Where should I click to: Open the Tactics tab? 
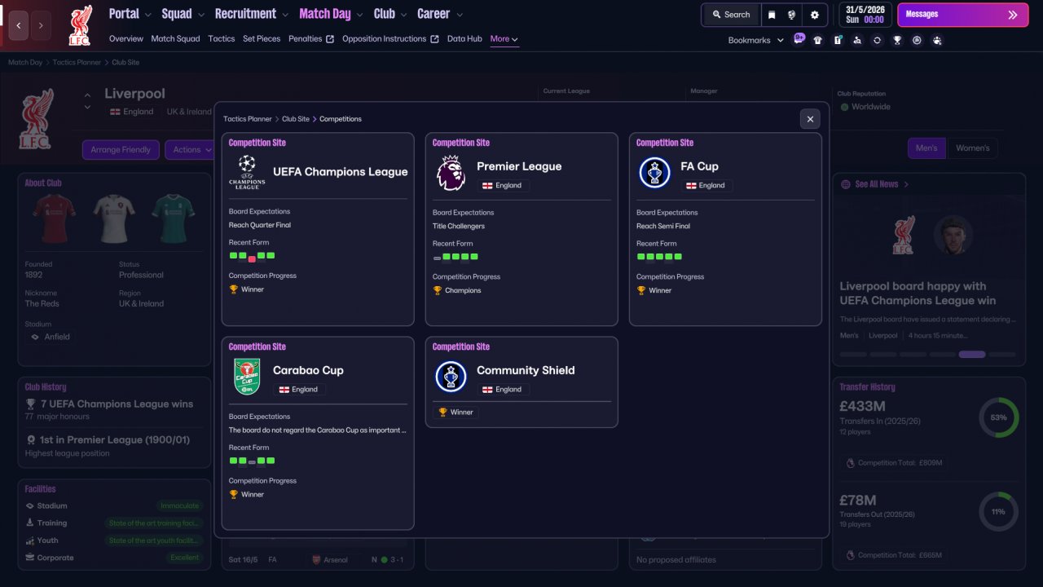click(x=222, y=39)
